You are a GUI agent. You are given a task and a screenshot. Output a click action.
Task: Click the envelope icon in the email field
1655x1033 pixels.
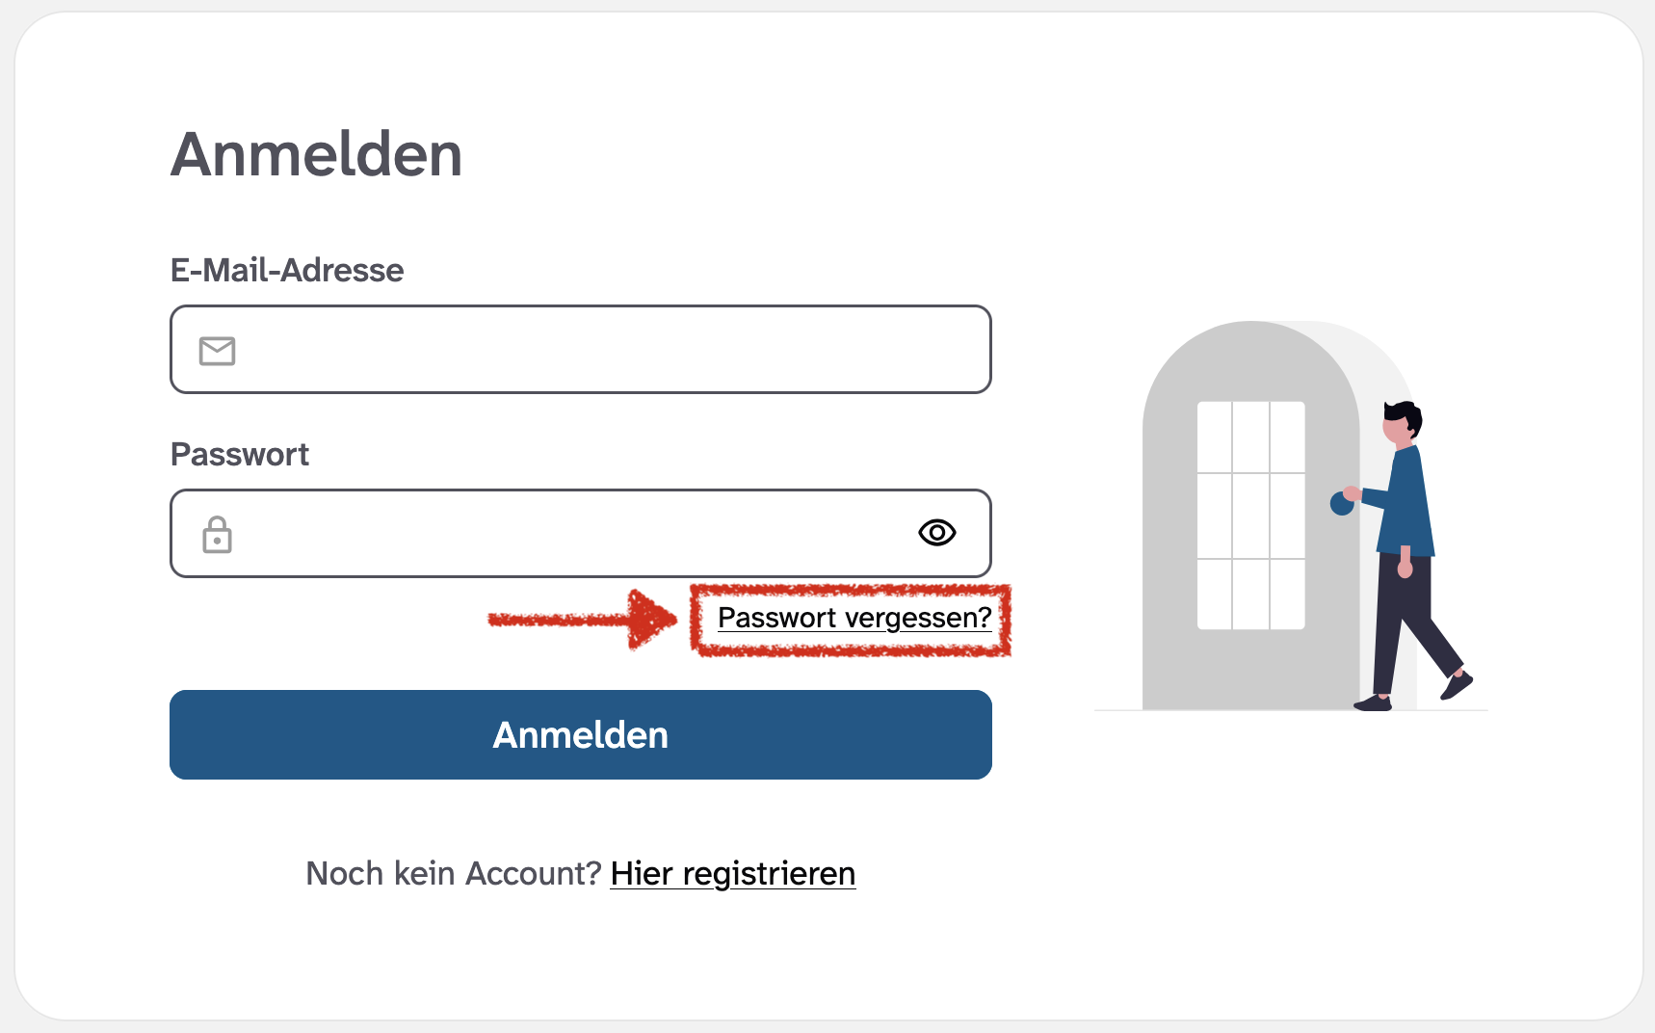pos(218,351)
